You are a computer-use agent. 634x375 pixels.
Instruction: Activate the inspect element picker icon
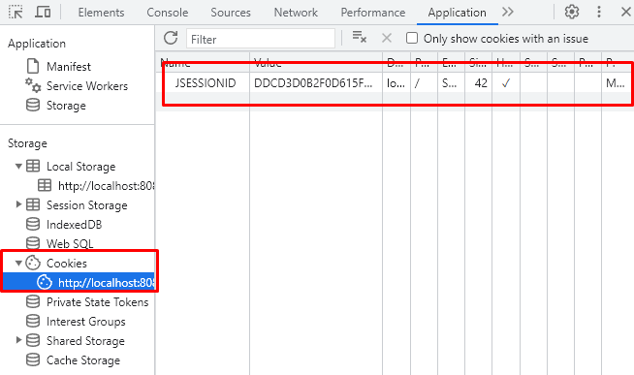pyautogui.click(x=16, y=13)
